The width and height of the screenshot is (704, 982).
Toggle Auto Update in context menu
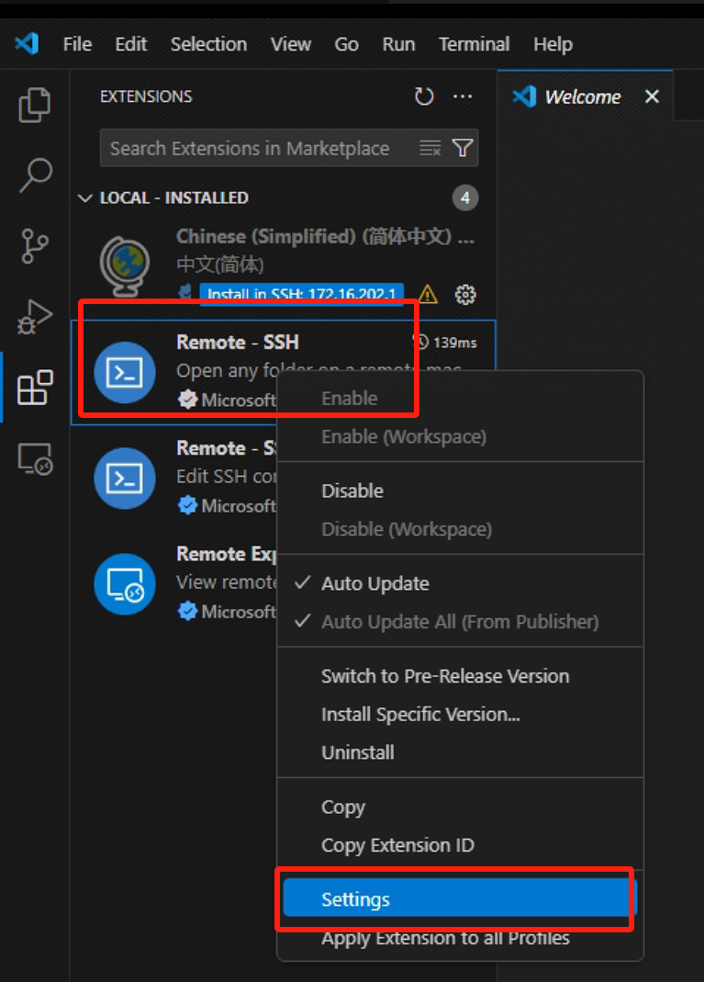(460, 583)
